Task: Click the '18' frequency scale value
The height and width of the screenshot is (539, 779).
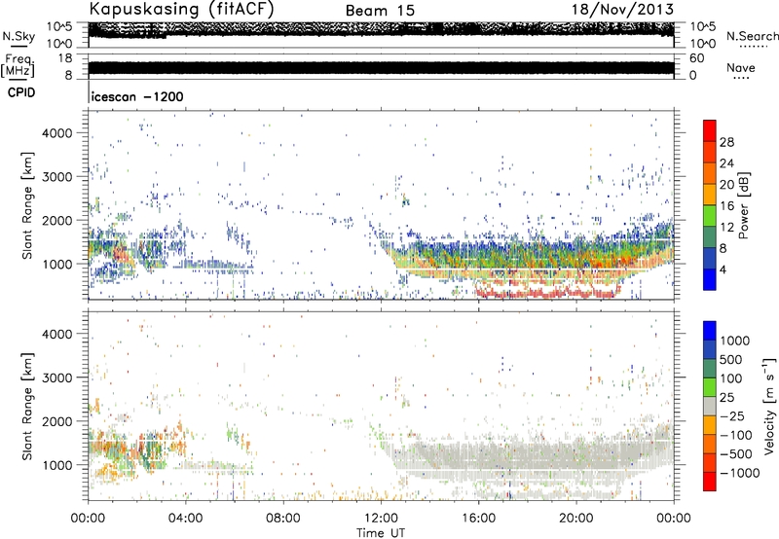Action: pyautogui.click(x=65, y=58)
